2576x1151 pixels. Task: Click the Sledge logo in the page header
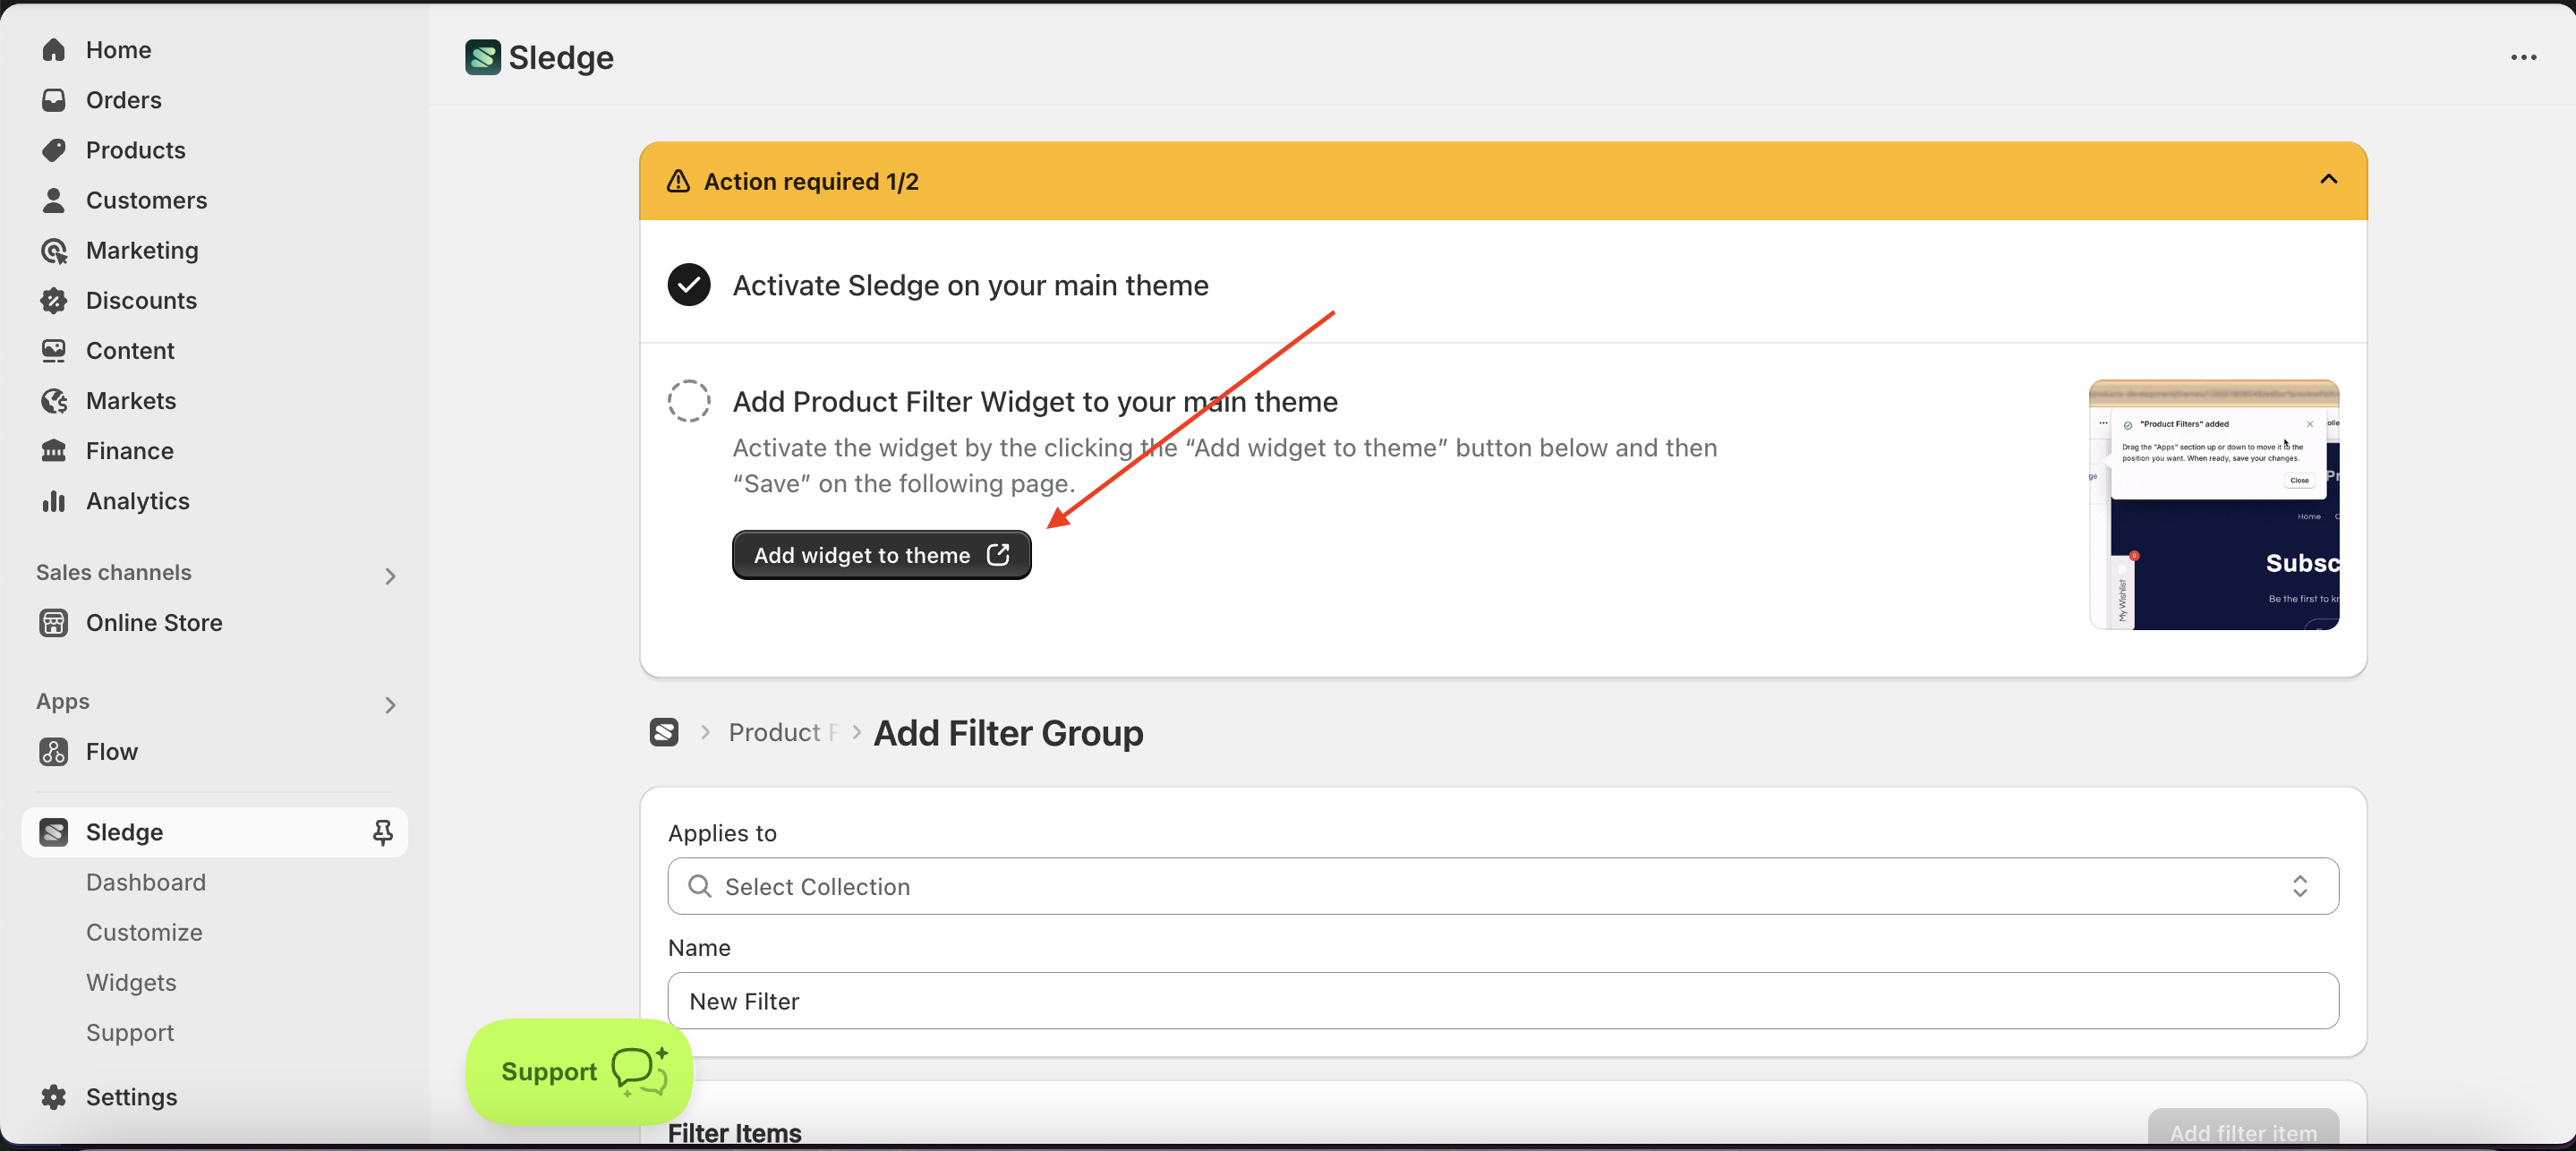click(x=483, y=57)
